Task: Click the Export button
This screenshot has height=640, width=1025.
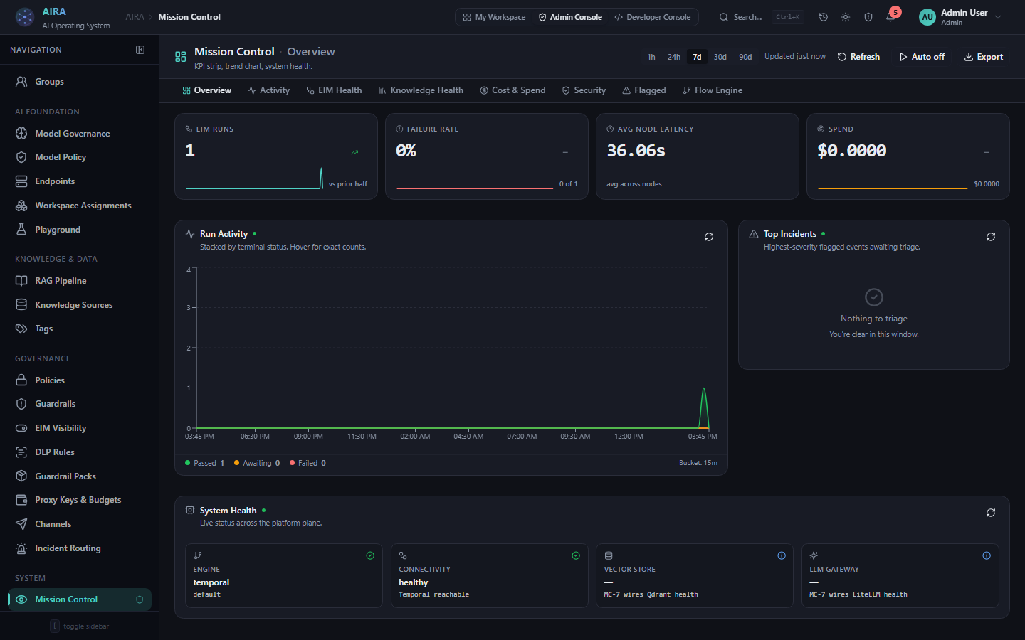Action: (984, 57)
